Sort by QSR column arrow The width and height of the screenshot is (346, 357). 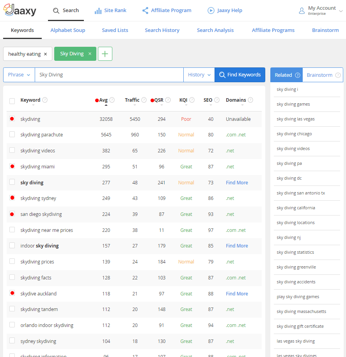coord(161,105)
